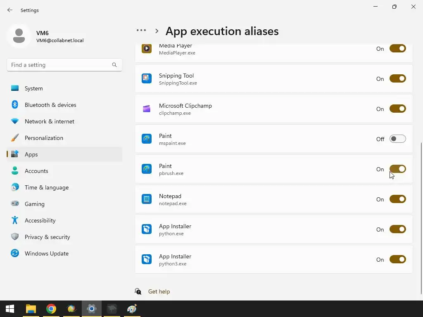The image size is (423, 317).
Task: Select Bluetooth & devices in sidebar
Action: click(50, 105)
